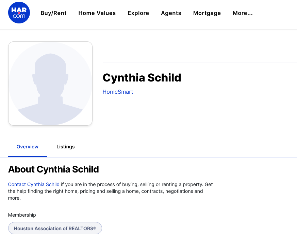The height and width of the screenshot is (238, 297).
Task: Click the paragraph about buying, selling or renting
Action: [x=111, y=191]
